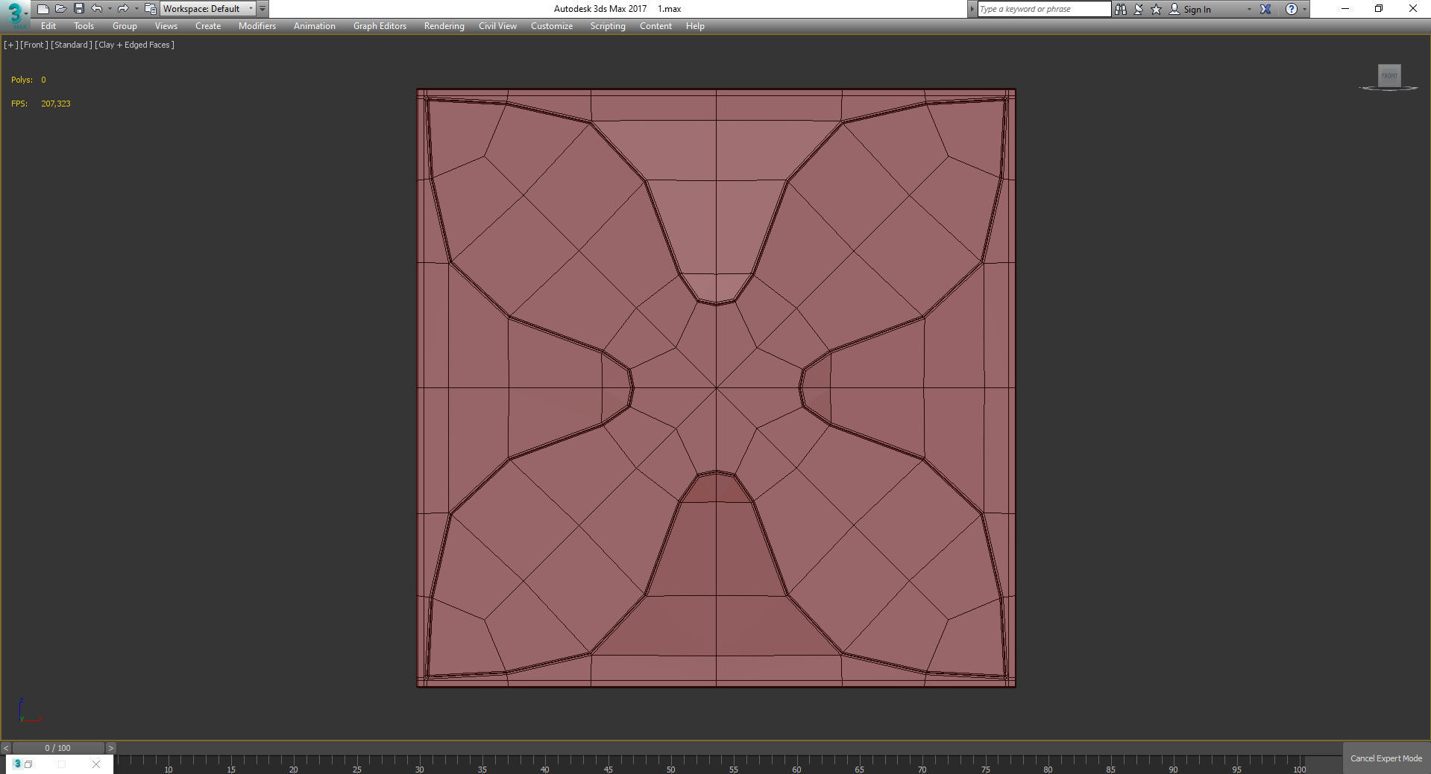This screenshot has width=1431, height=774.
Task: Click the Open File folder icon
Action: [x=60, y=9]
